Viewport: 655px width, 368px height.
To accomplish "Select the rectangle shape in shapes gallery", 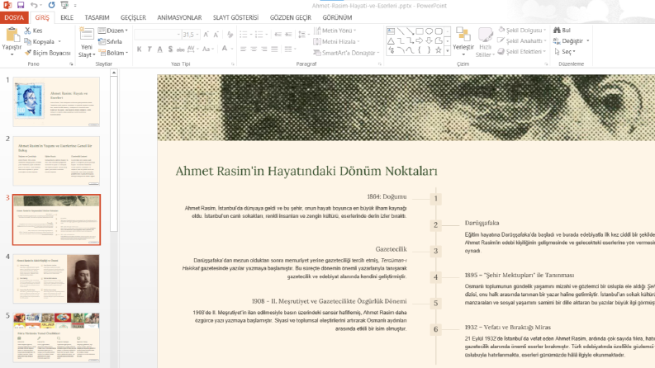I will pos(420,31).
